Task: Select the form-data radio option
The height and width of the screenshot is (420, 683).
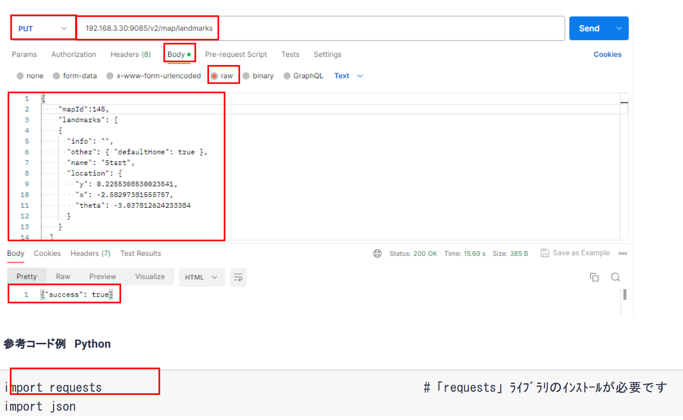Action: 57,76
